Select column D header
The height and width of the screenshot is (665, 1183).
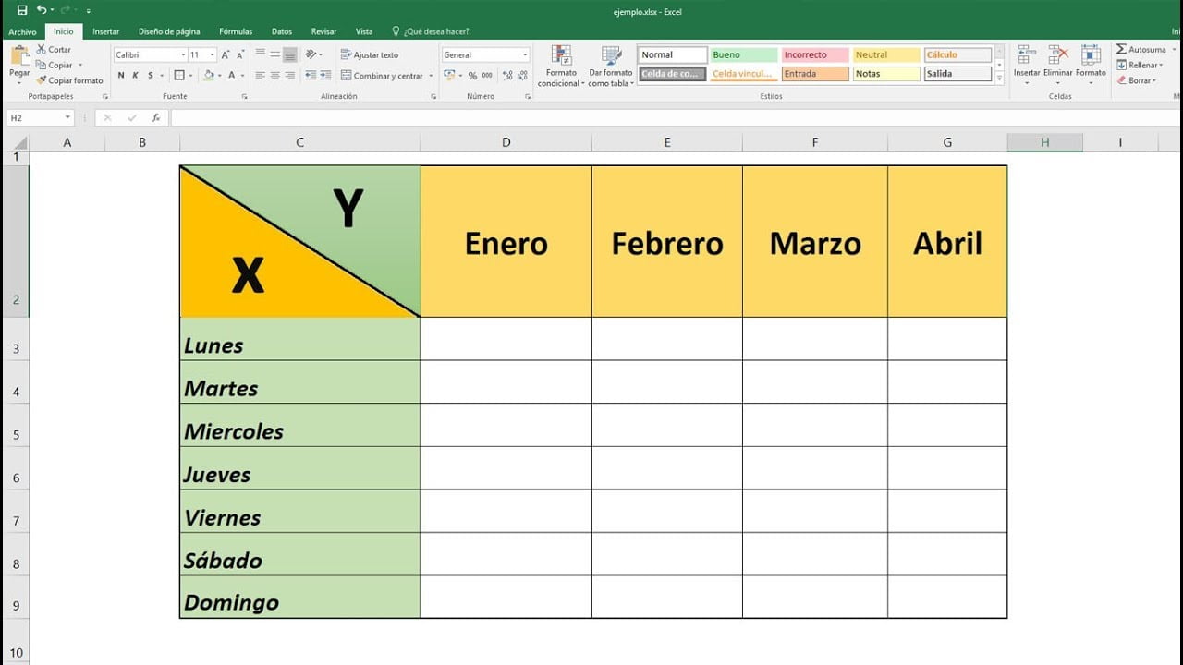click(506, 142)
